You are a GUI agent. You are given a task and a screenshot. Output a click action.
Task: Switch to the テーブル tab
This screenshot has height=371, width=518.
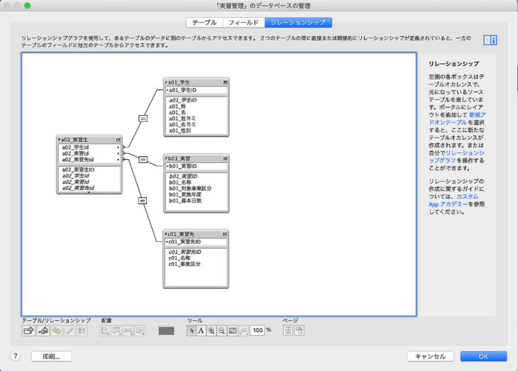204,23
